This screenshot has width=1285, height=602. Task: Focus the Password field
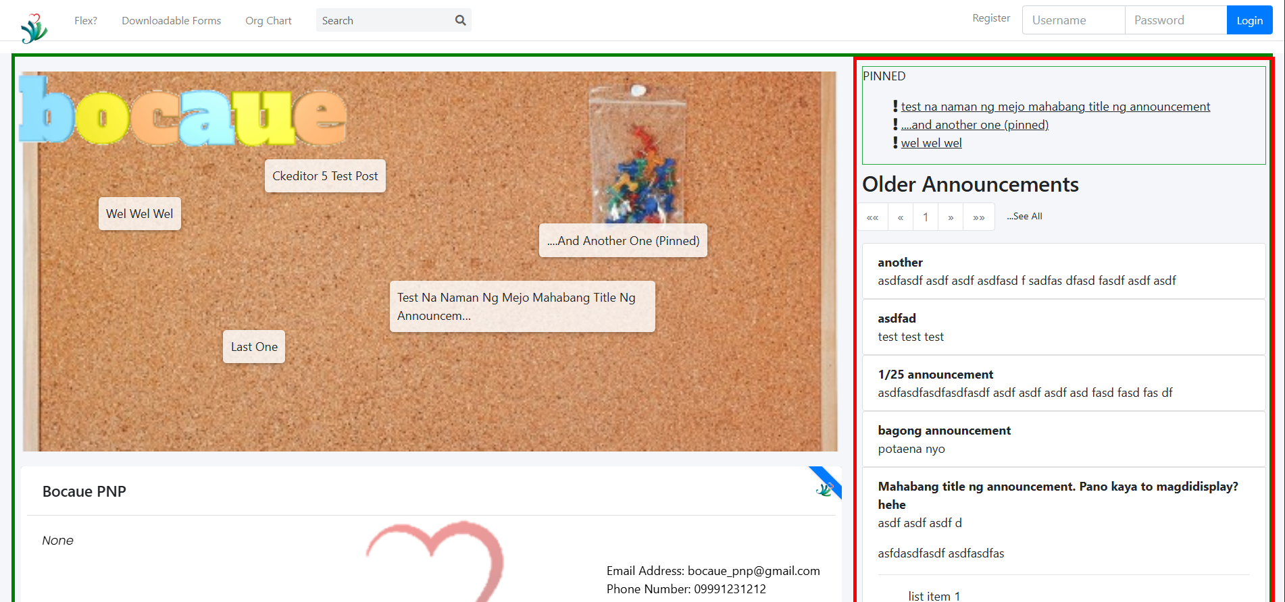tap(1176, 20)
